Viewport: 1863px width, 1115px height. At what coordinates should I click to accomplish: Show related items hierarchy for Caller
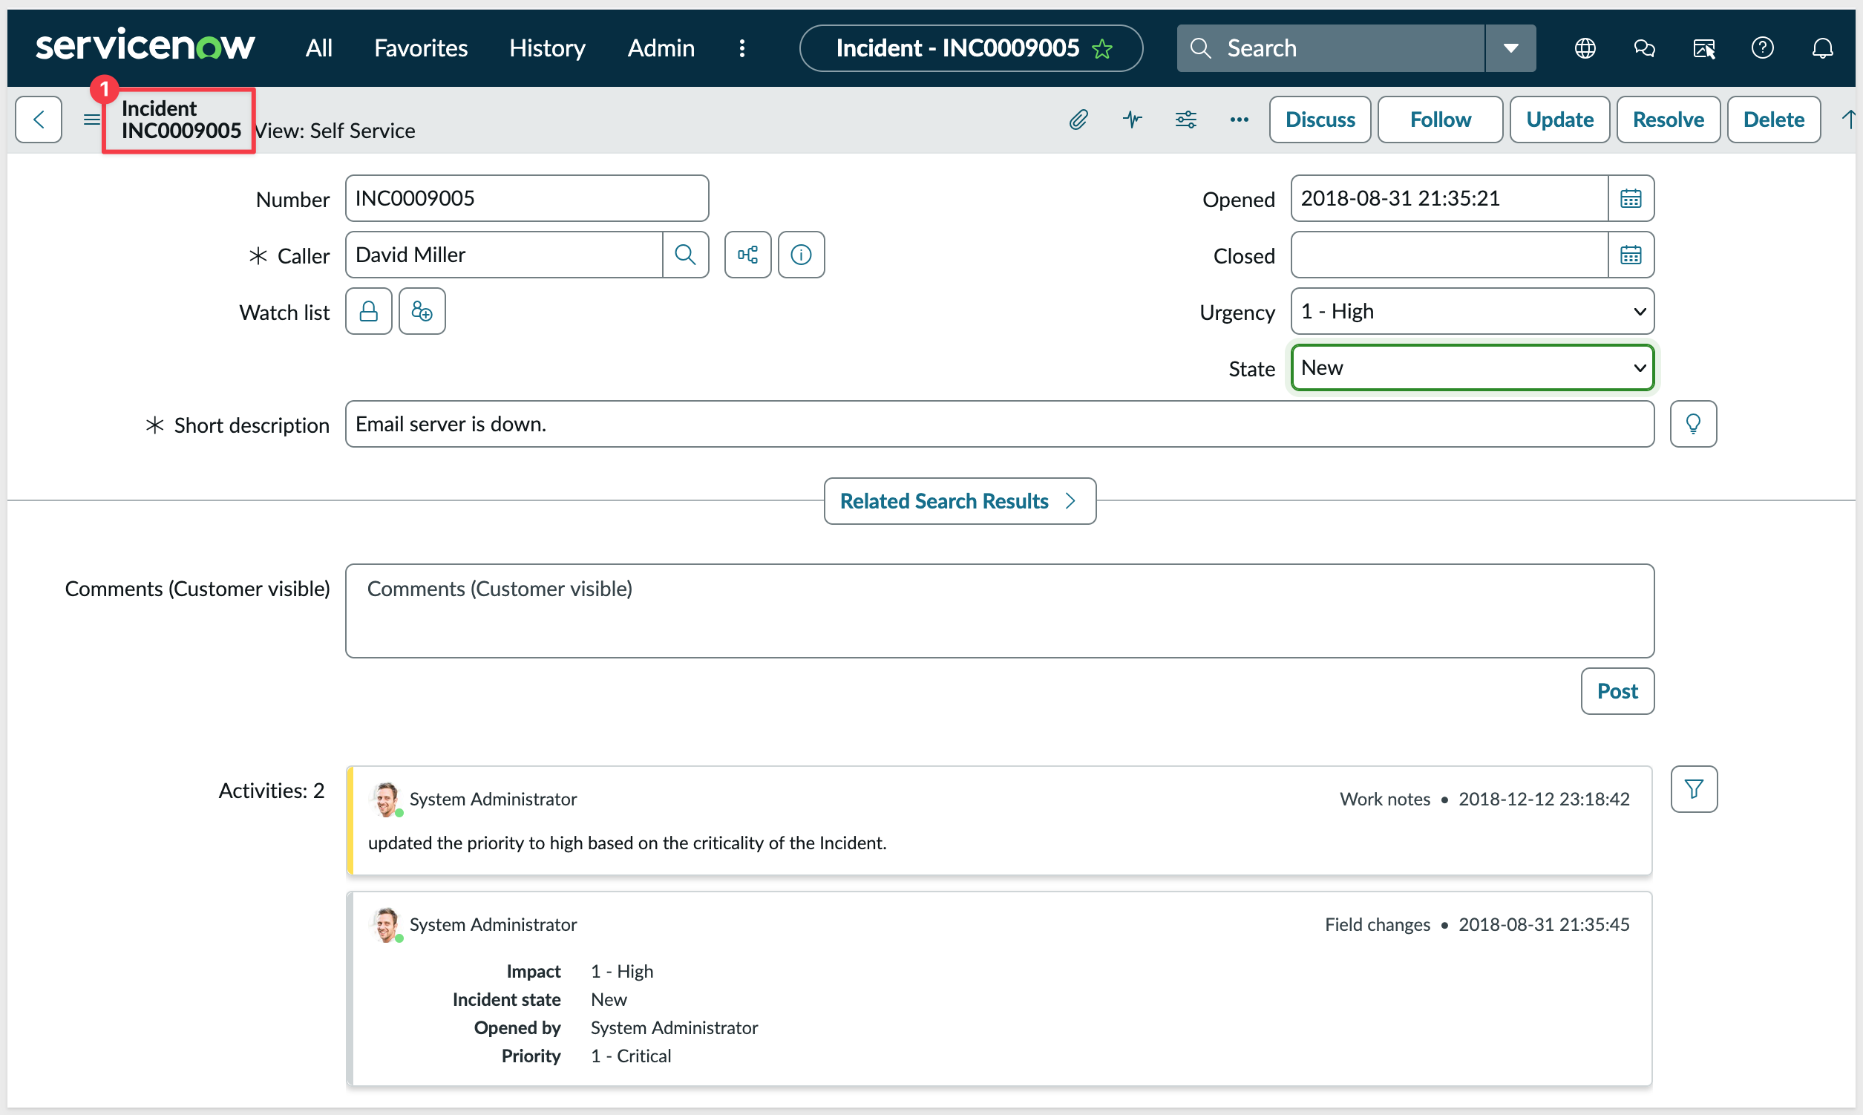click(x=747, y=255)
